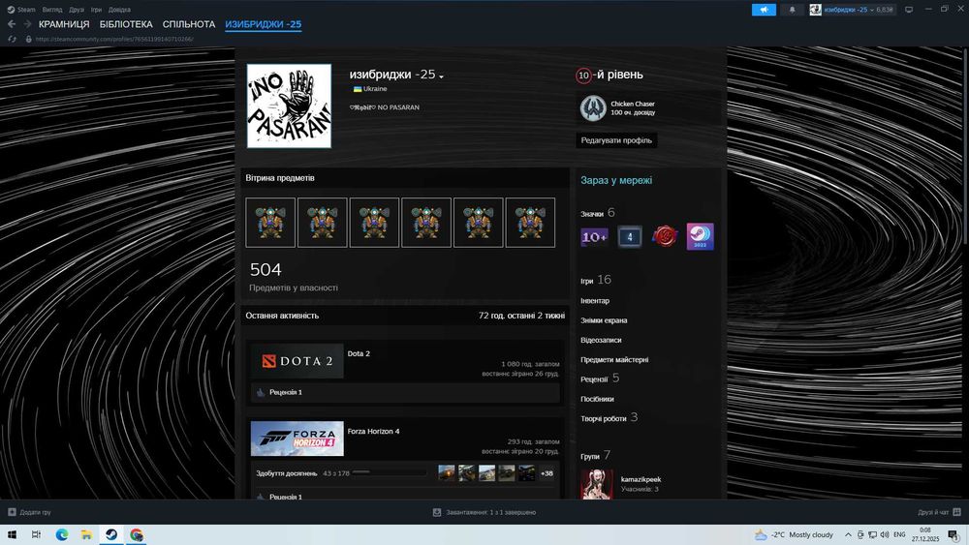
Task: Click the Steam taskbar icon
Action: (x=111, y=534)
